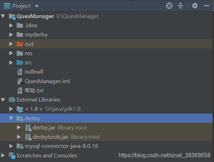Image resolution: width=214 pixels, height=162 pixels.
Task: Select the myderby folder label
Action: (36, 35)
